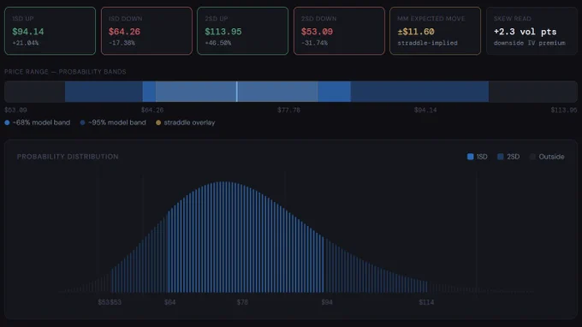Screen dimensions: 582x327
Task: Click the straddle overlay legend dot
Action: pyautogui.click(x=158, y=122)
